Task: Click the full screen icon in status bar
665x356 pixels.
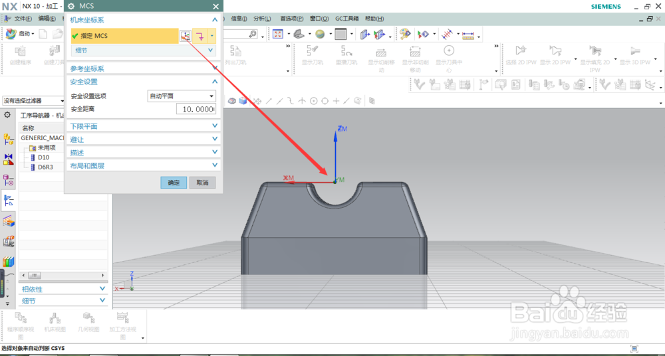Action: point(634,349)
